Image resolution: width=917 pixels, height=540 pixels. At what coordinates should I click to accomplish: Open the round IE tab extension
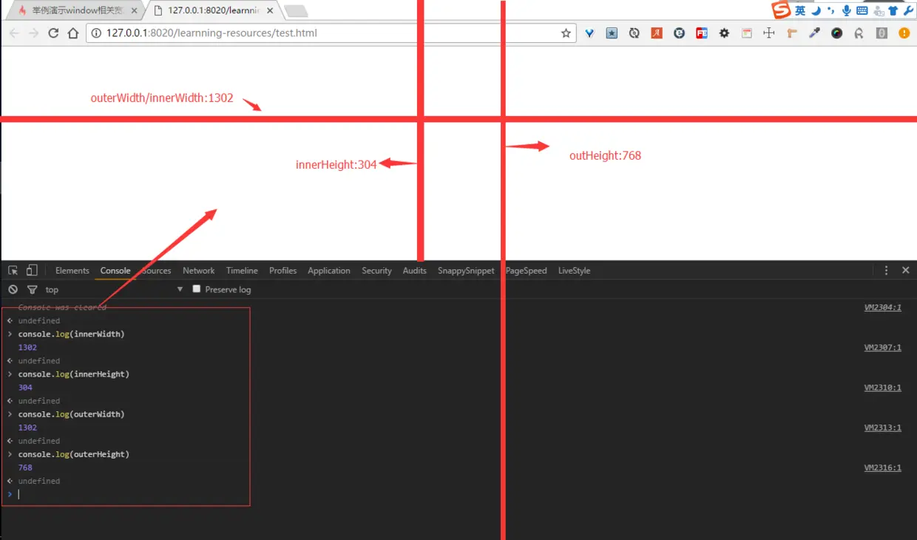pos(679,33)
